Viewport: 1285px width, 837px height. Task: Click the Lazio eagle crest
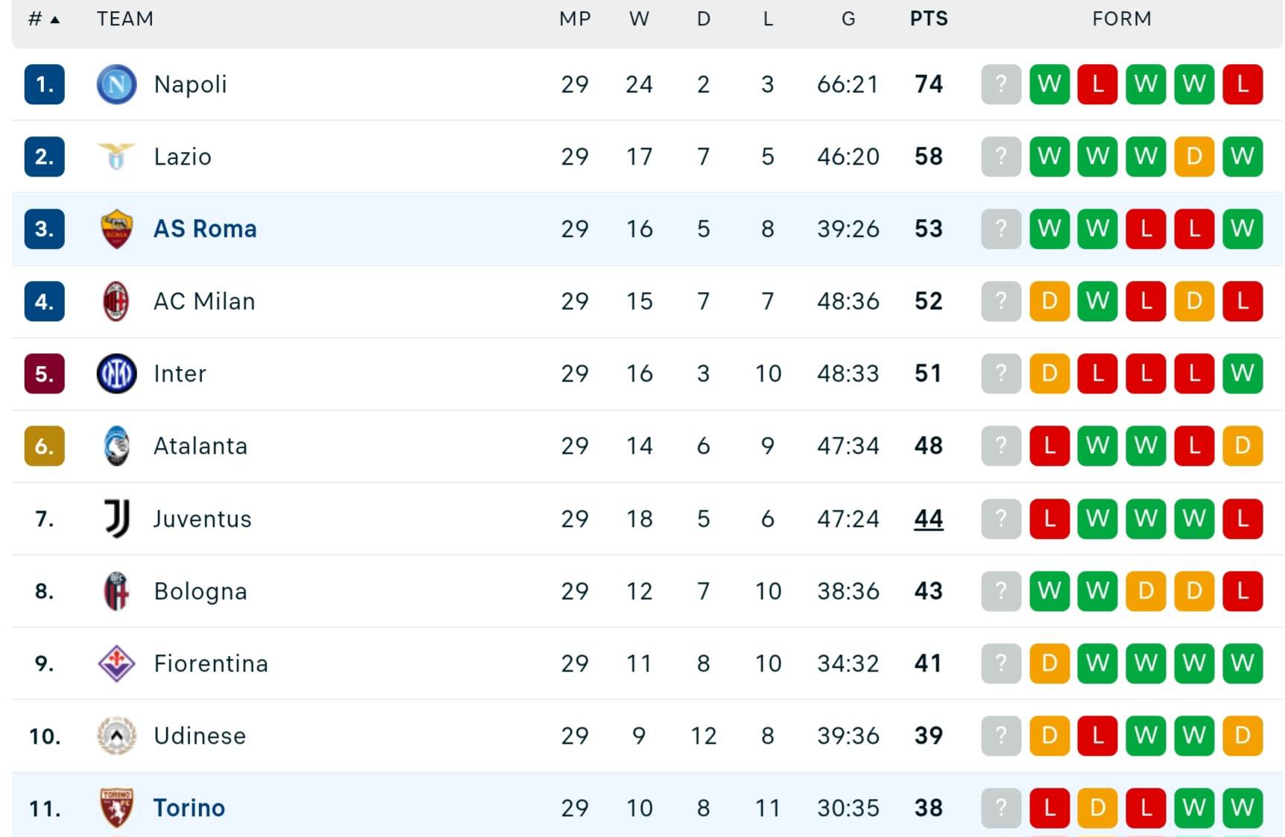(x=116, y=157)
